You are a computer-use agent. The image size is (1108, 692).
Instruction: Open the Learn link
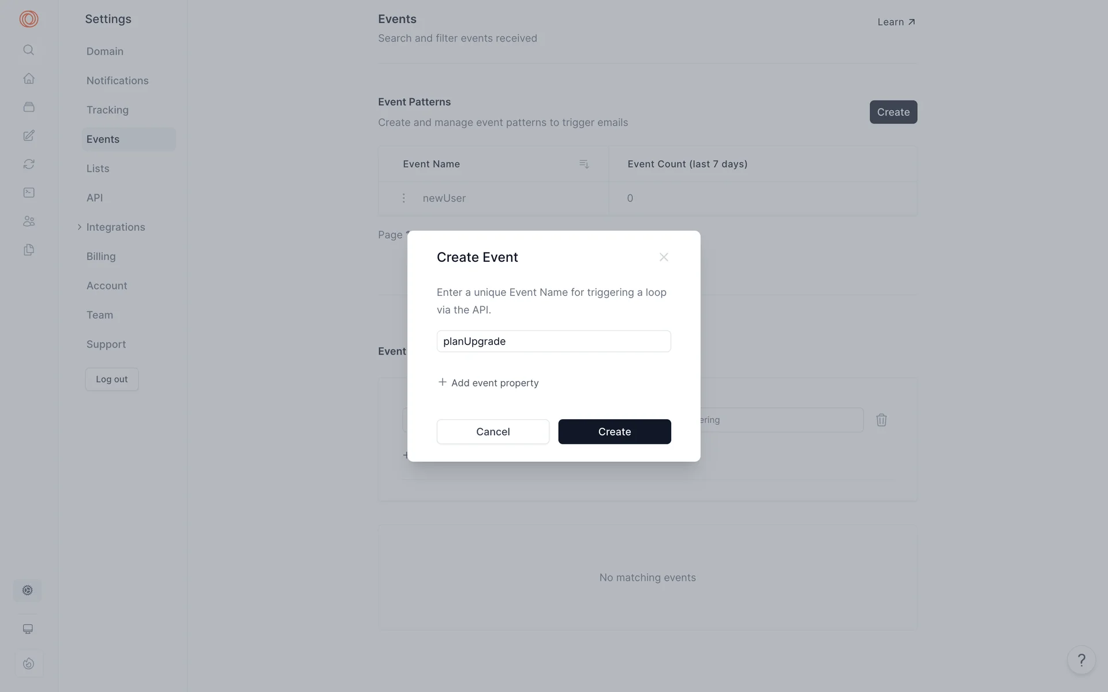click(896, 22)
